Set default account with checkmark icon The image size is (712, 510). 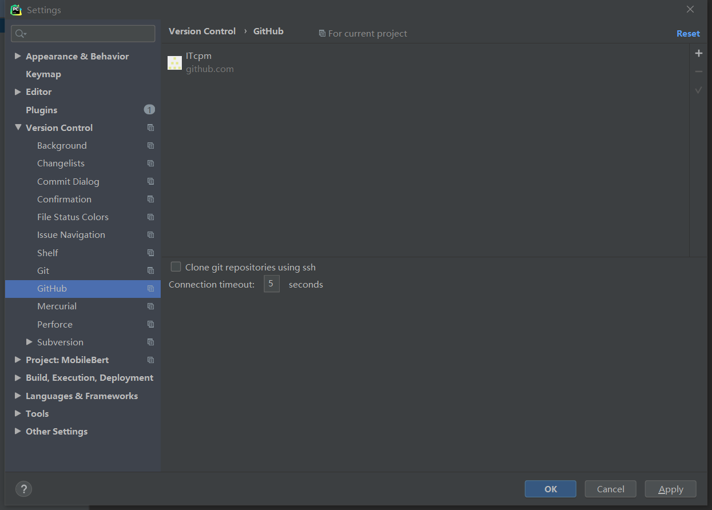698,90
